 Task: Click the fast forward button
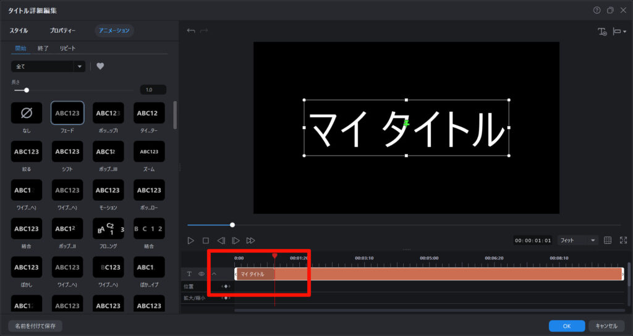pos(250,240)
